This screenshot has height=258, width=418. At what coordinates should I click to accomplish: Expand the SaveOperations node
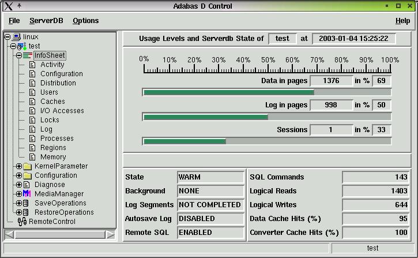(x=18, y=203)
